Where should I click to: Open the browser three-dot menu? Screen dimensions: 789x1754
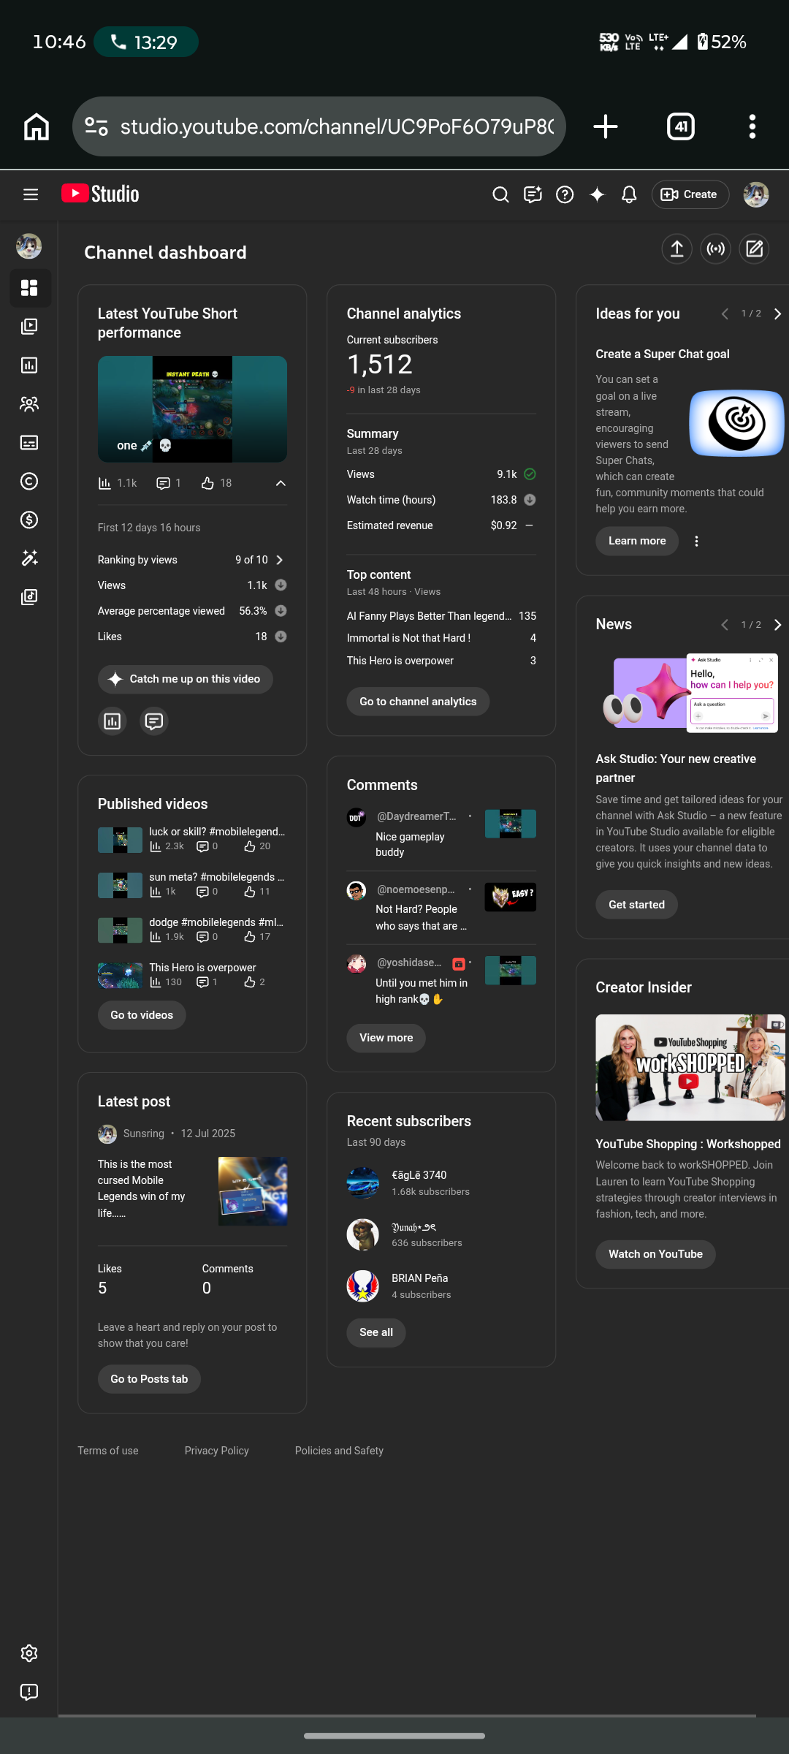pos(752,126)
